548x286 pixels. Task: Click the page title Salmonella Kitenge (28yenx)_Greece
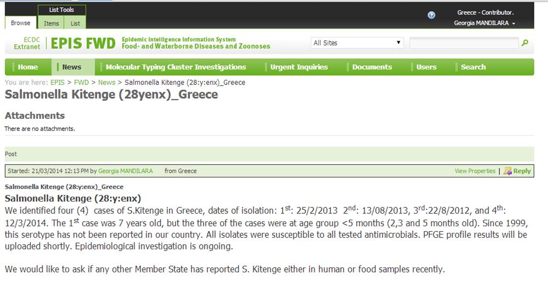click(x=111, y=95)
